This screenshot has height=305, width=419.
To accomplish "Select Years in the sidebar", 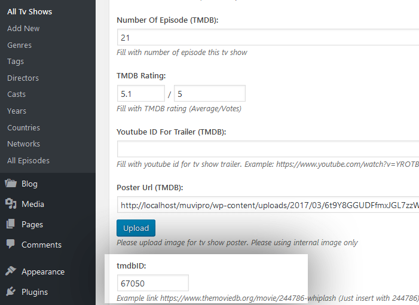I will pos(17,111).
